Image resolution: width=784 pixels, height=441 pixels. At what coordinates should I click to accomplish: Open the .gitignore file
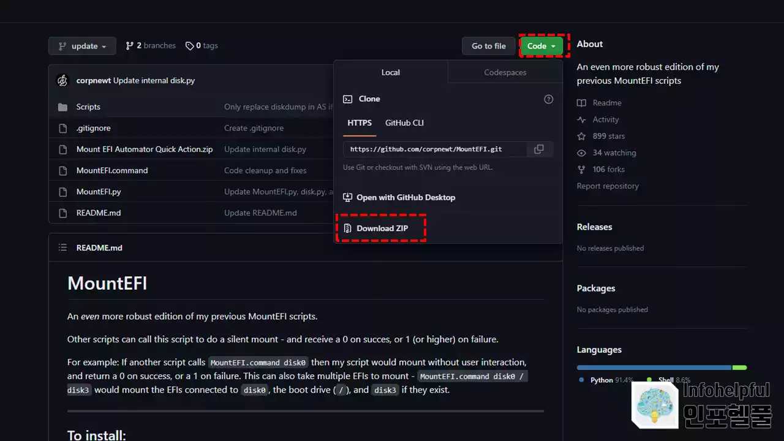coord(94,129)
